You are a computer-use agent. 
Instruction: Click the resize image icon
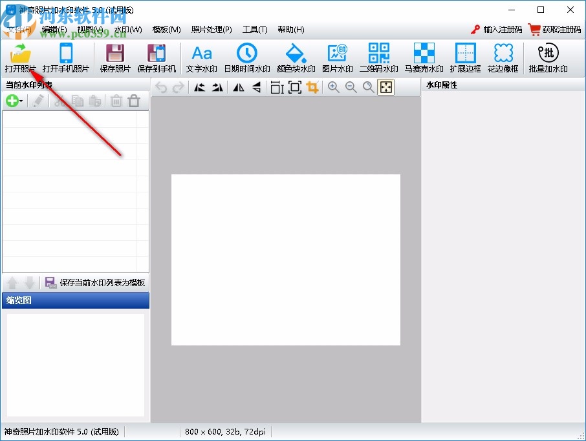(277, 87)
